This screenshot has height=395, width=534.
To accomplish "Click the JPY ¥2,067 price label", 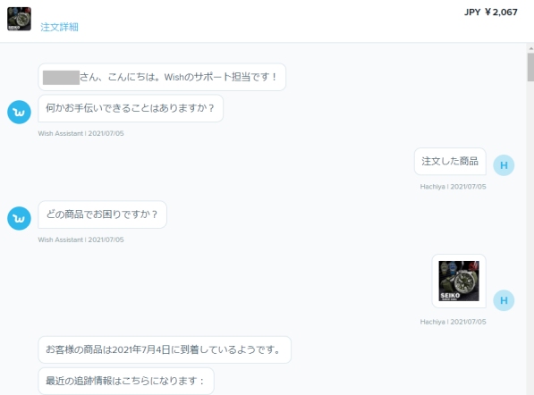I will tap(491, 13).
